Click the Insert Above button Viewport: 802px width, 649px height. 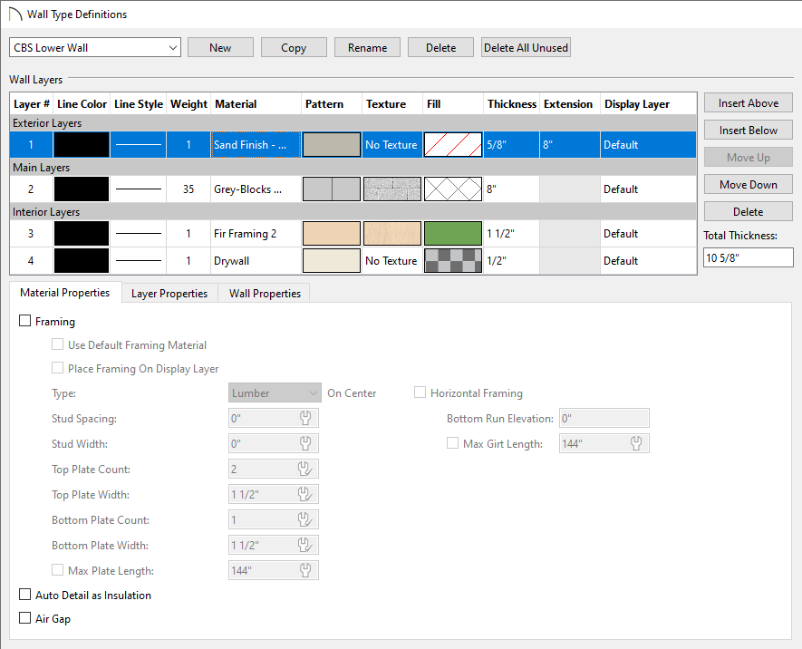tap(749, 102)
